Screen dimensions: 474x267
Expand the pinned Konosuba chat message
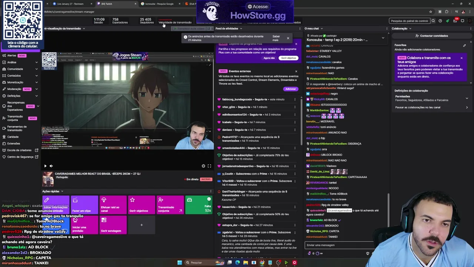tap(383, 38)
